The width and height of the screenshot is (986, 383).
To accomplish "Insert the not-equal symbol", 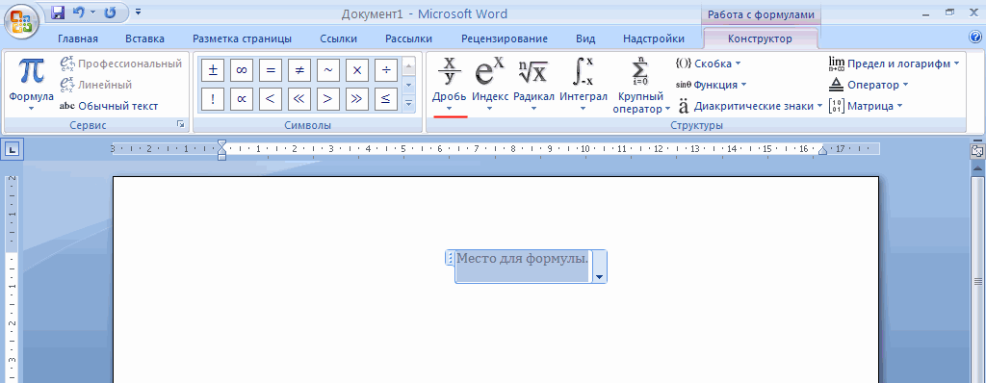I will point(299,70).
